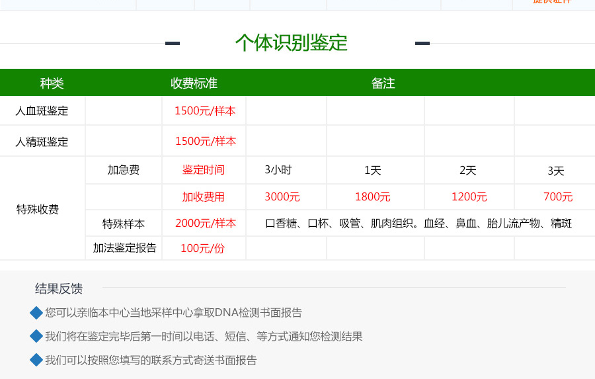Click the 特殊样本 cell
The height and width of the screenshot is (379, 595).
pyautogui.click(x=124, y=224)
